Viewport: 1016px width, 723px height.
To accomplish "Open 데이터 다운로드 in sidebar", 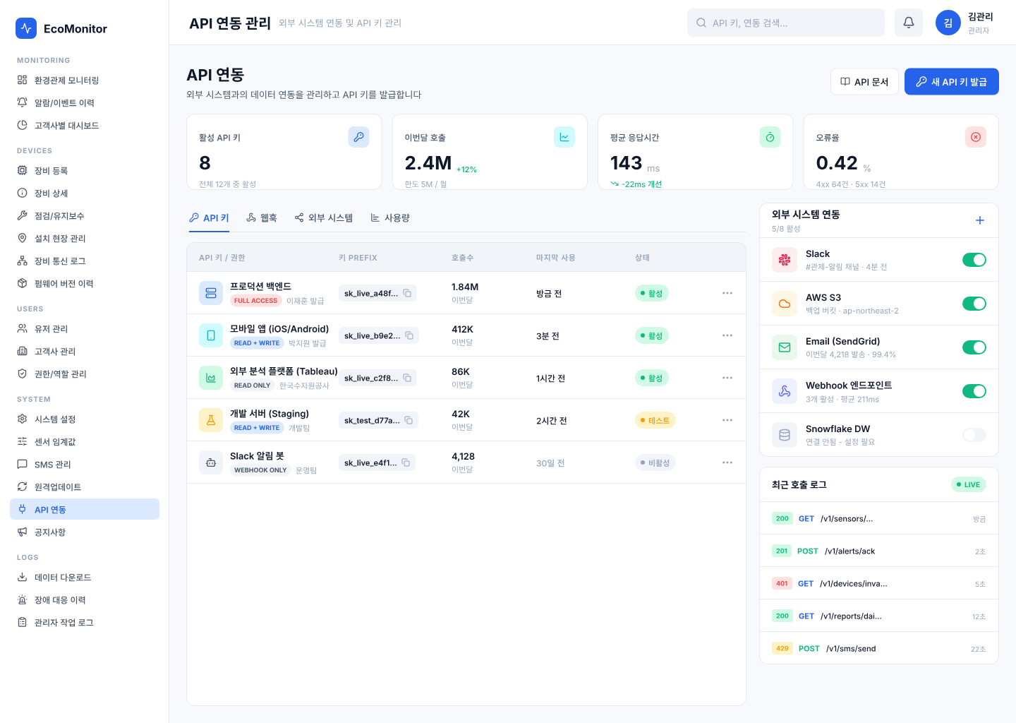I will pos(85,578).
